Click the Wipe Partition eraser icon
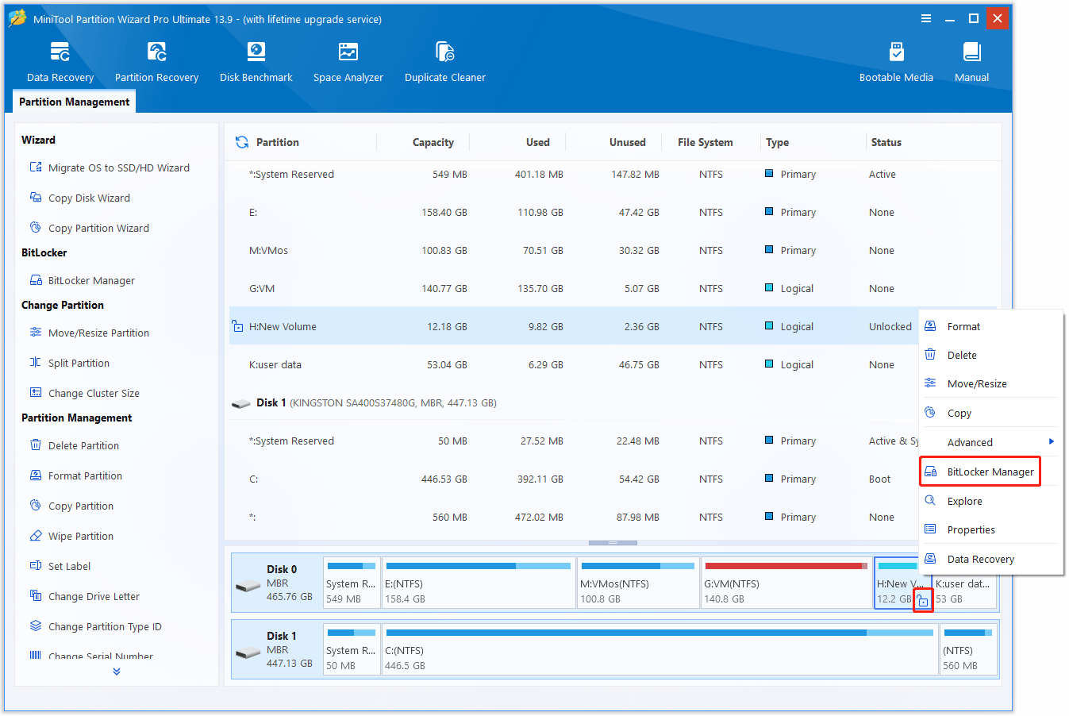Screen dimensions: 1069x716 (x=36, y=536)
